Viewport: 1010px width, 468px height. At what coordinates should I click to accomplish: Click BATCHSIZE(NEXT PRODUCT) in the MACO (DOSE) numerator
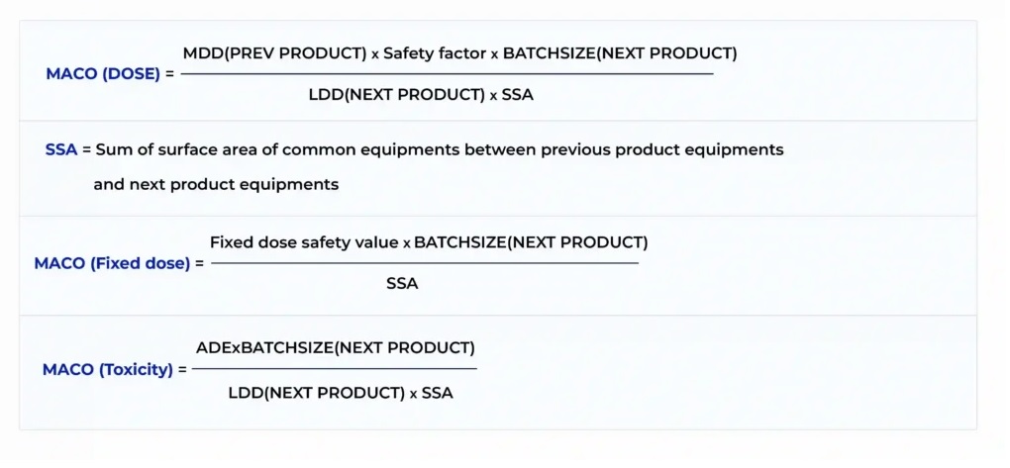tap(620, 53)
